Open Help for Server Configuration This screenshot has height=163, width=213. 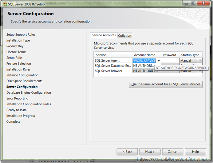tap(195, 152)
